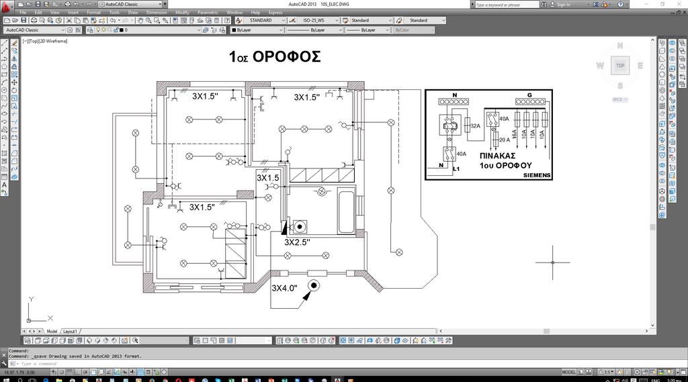Toggle Dynamic Input in status bar
The height and width of the screenshot is (382, 688).
[x=124, y=372]
